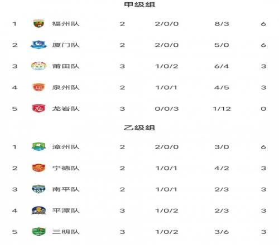This screenshot has width=279, height=245.
Task: Open the 三明队 green team emblem
Action: coord(39,232)
